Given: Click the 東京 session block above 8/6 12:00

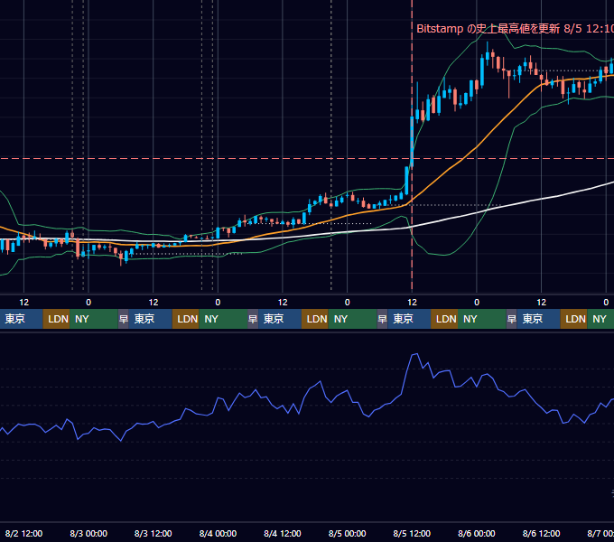Looking at the screenshot, I should [539, 319].
